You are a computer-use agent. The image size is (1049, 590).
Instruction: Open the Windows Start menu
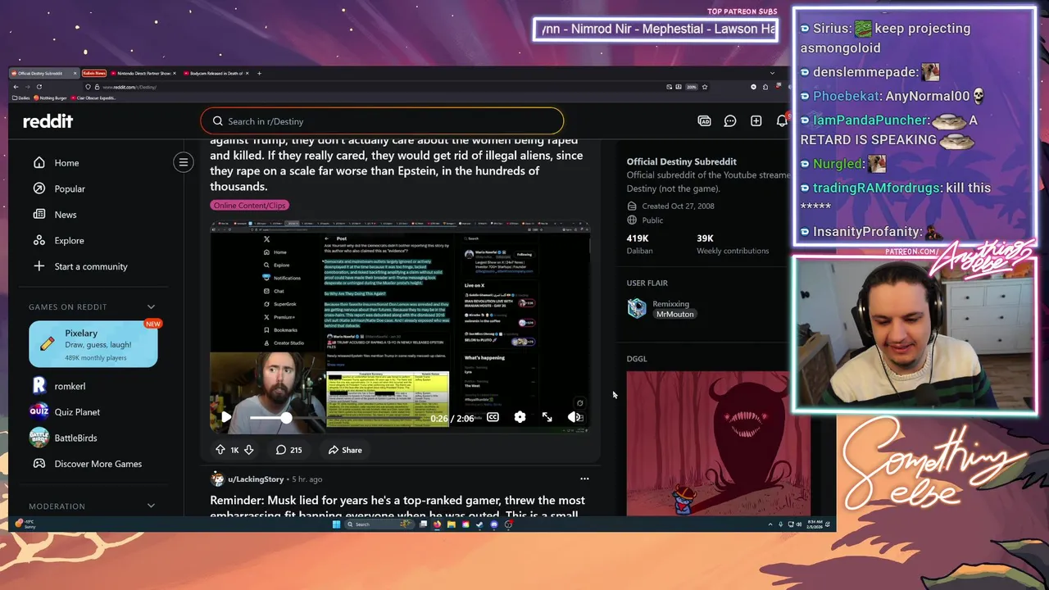[336, 524]
